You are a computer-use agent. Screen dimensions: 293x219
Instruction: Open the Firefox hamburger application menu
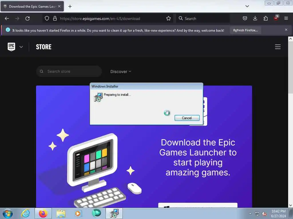[286, 18]
